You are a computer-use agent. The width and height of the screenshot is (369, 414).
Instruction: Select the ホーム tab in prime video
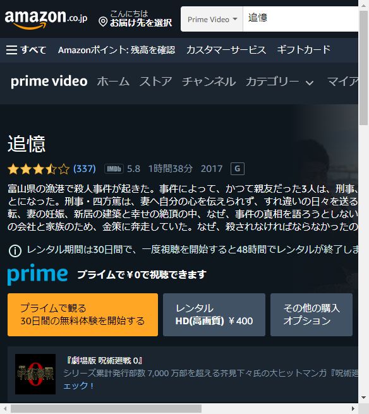point(113,82)
